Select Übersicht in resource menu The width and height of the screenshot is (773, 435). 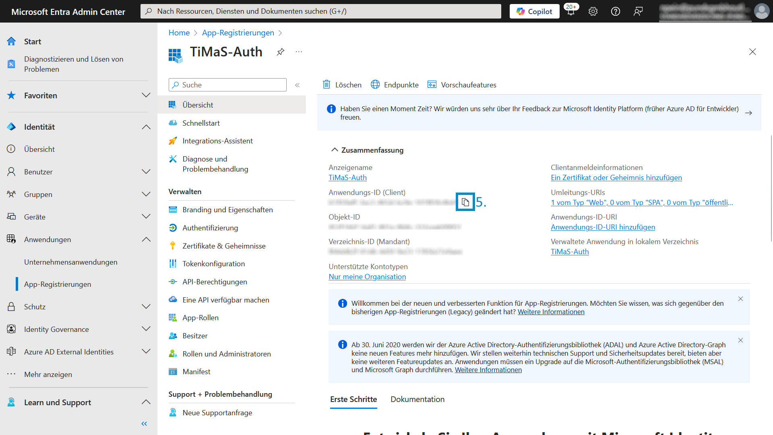coord(231,105)
